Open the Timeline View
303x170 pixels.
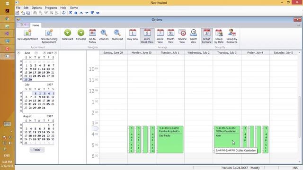point(182,36)
